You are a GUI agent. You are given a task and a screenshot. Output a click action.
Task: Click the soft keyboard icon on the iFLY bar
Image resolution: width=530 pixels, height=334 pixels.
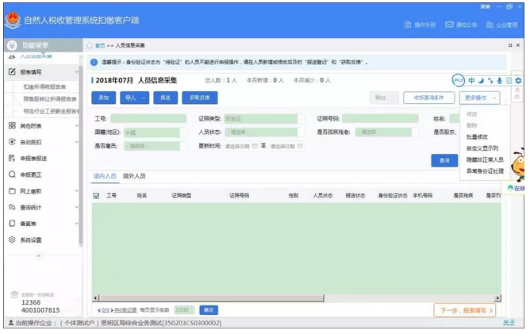click(509, 80)
